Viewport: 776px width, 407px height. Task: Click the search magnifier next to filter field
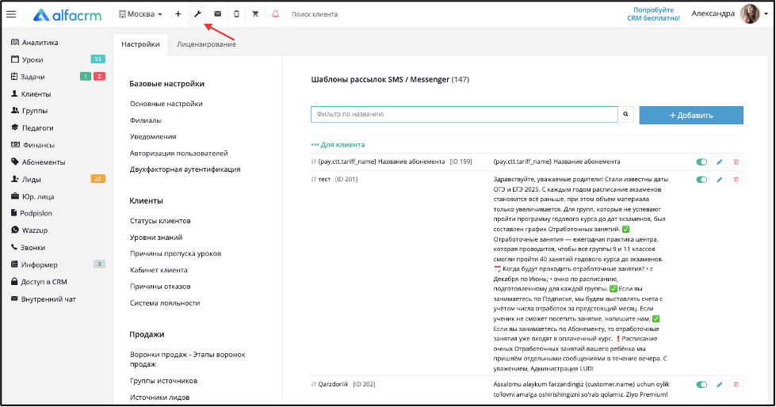point(625,114)
